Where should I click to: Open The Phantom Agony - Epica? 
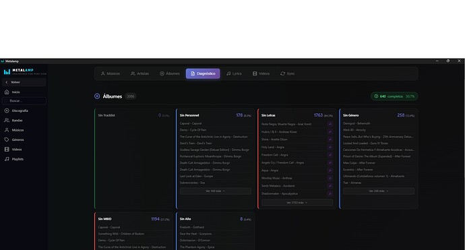(197, 247)
